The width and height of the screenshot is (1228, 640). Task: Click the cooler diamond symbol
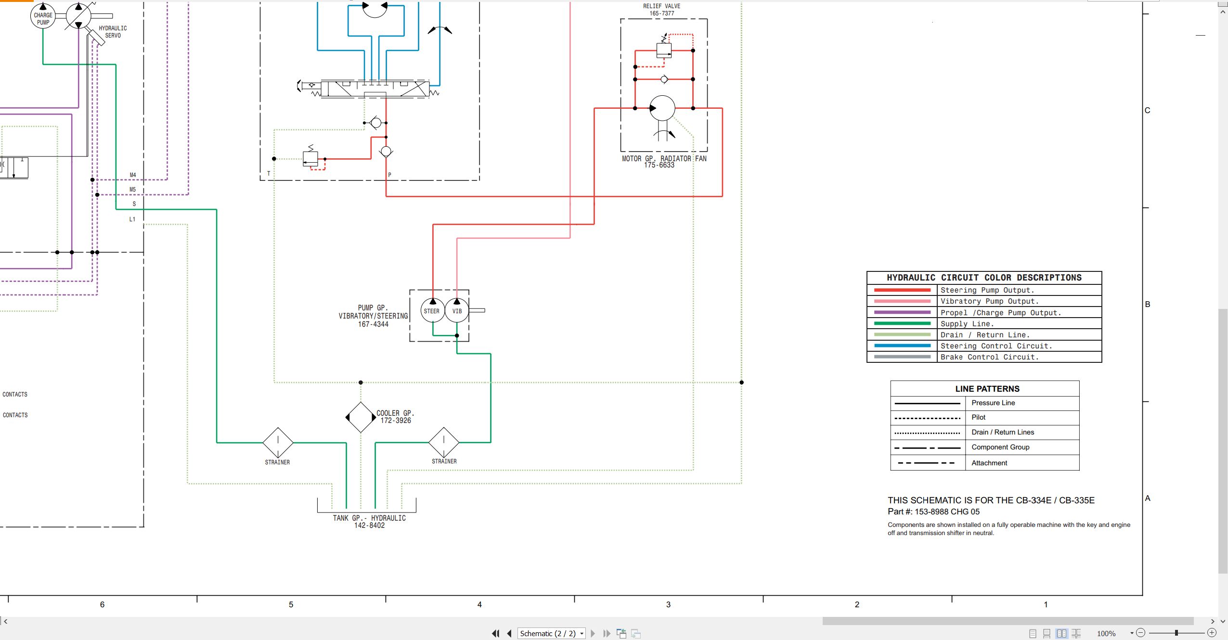click(361, 417)
